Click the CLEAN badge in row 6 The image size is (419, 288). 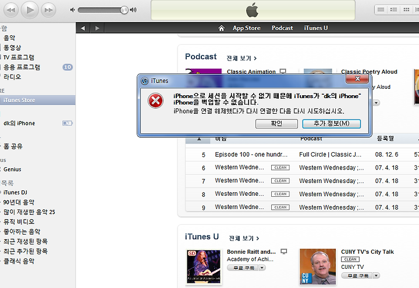[280, 167]
